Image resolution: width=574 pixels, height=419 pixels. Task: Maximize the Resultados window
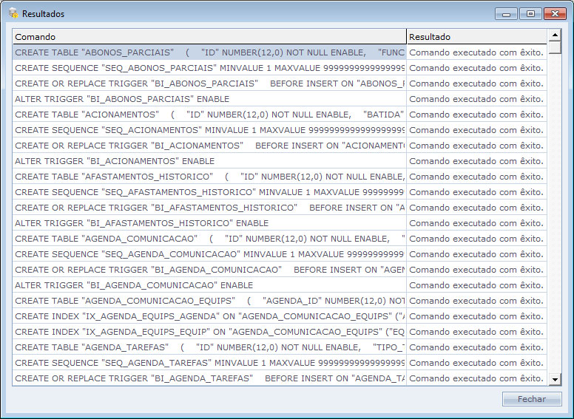[530, 13]
